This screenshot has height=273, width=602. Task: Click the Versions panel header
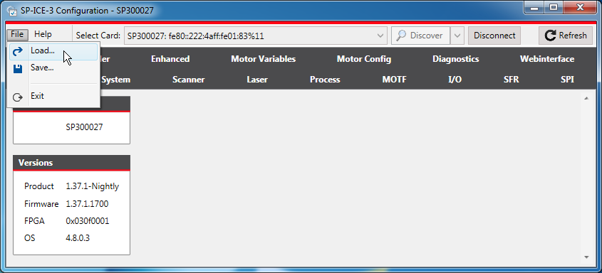(x=71, y=162)
